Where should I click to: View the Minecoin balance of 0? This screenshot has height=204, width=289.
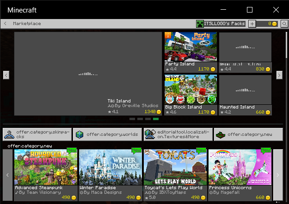pos(267,24)
